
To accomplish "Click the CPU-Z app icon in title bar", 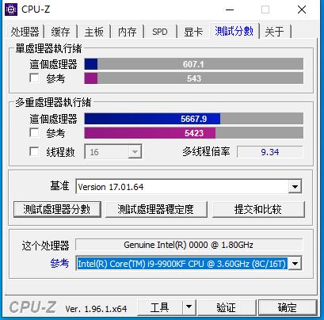I will 11,10.
